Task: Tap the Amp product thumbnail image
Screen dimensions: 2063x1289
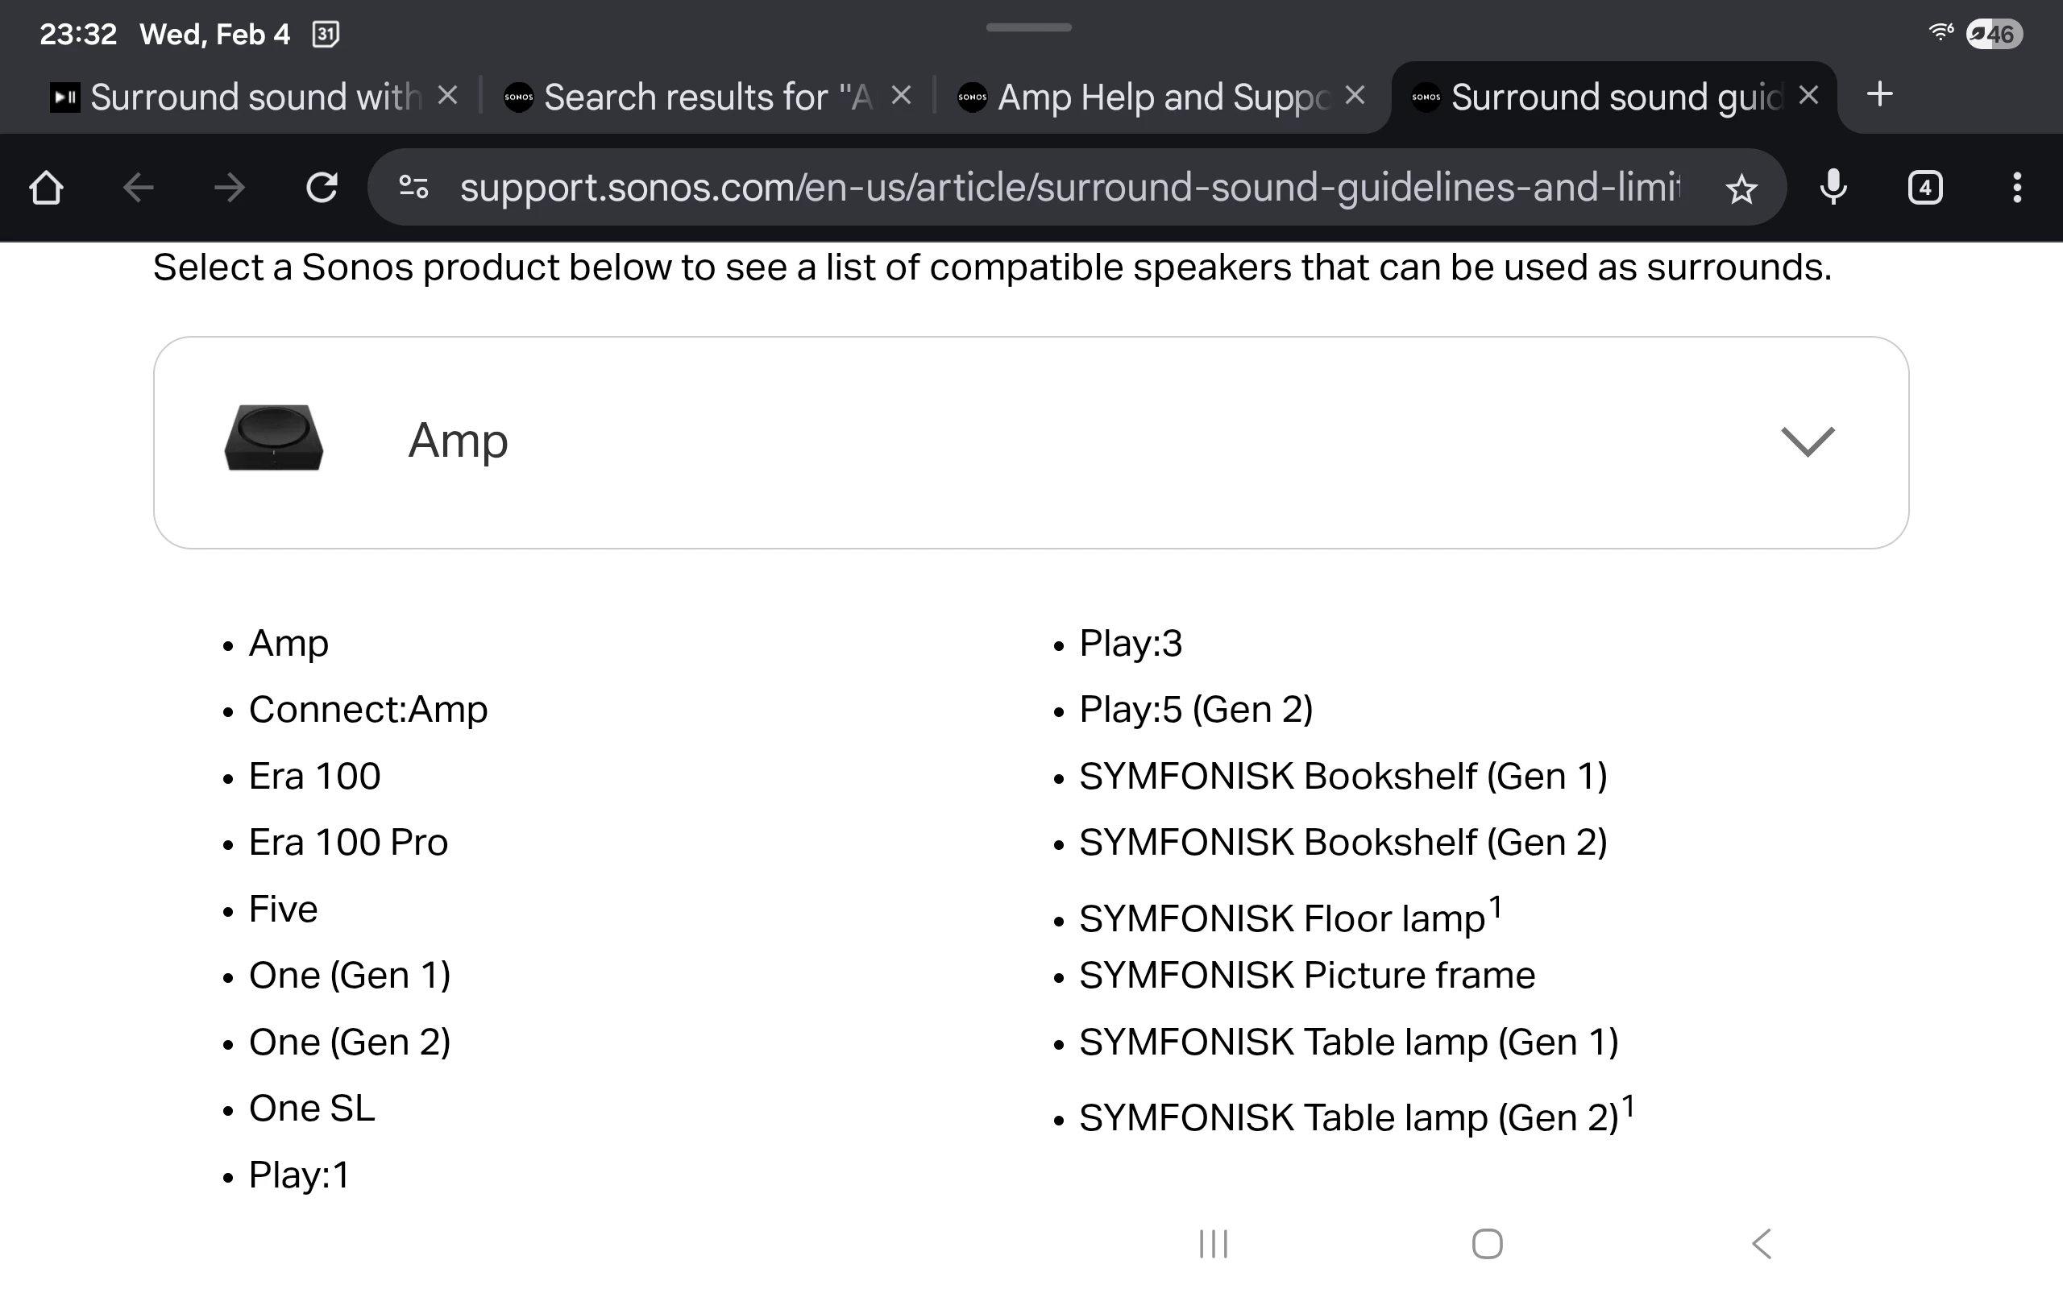Action: click(274, 438)
